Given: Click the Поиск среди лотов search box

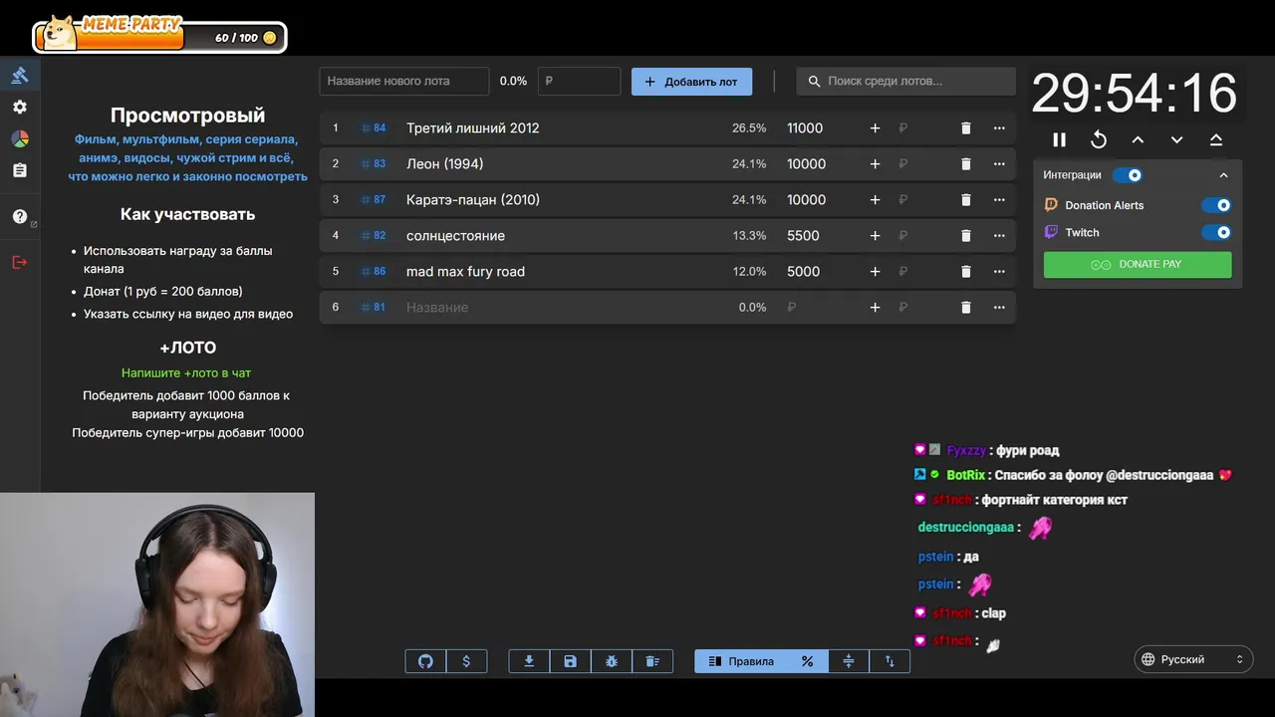Looking at the screenshot, I should coord(905,82).
